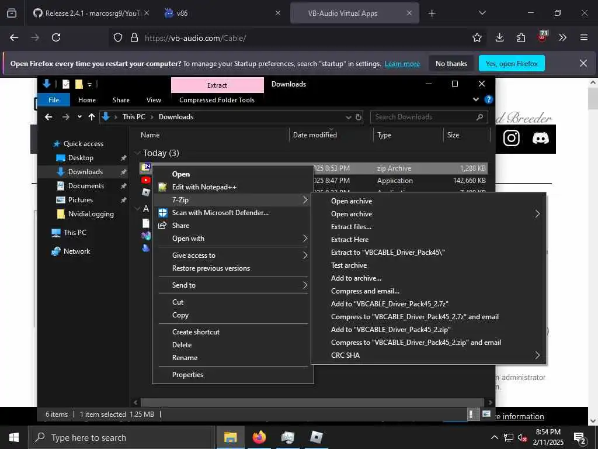Image resolution: width=598 pixels, height=449 pixels.
Task: Open the Instagram icon on the webpage
Action: (x=511, y=138)
